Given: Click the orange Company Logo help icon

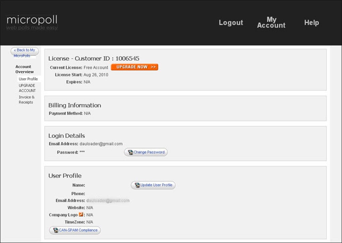Looking at the screenshot, I should pyautogui.click(x=81, y=214).
